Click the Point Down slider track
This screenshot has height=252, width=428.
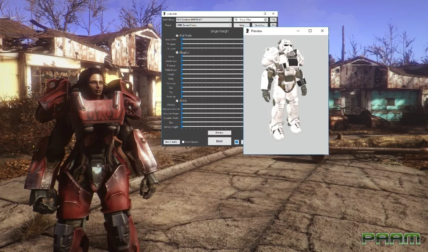pyautogui.click(x=212, y=70)
